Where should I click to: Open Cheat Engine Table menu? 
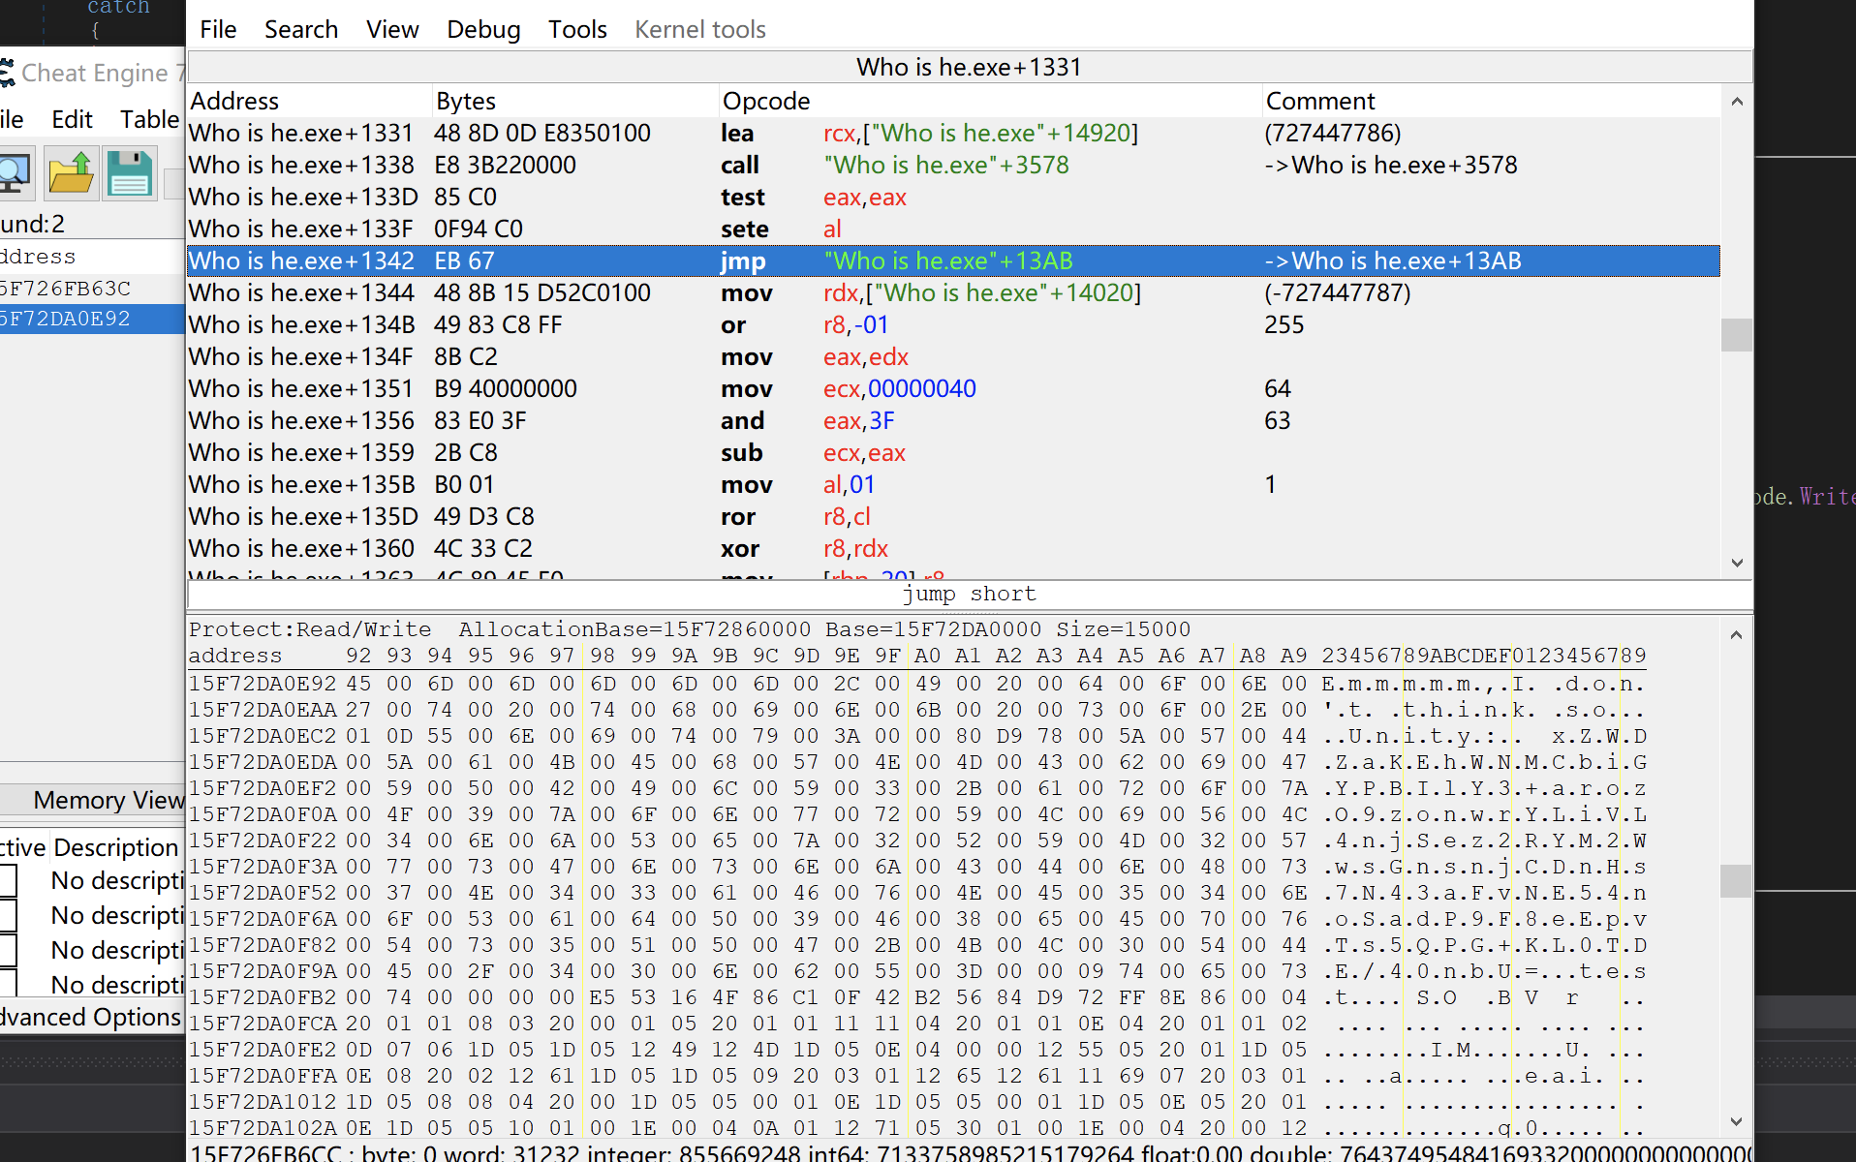click(x=149, y=119)
